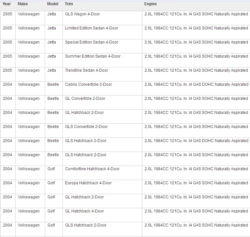This screenshot has height=237, width=250.
Task: Click Beetle in the Cabrio Convertible row
Action: [53, 84]
